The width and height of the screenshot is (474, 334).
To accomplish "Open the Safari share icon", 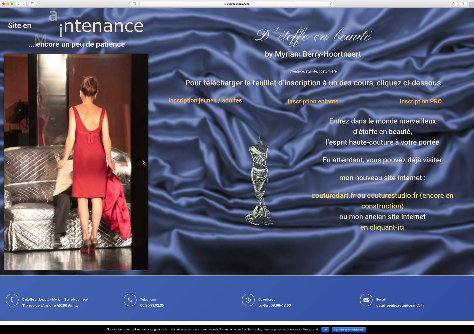I will (x=453, y=4).
